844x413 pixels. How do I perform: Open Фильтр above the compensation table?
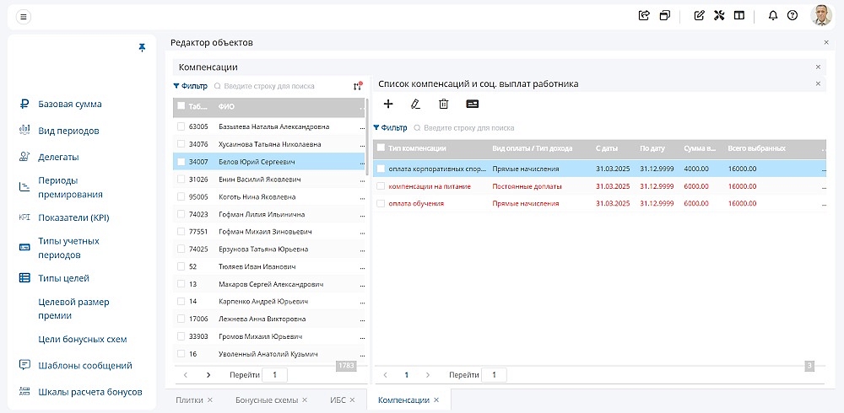click(x=390, y=128)
